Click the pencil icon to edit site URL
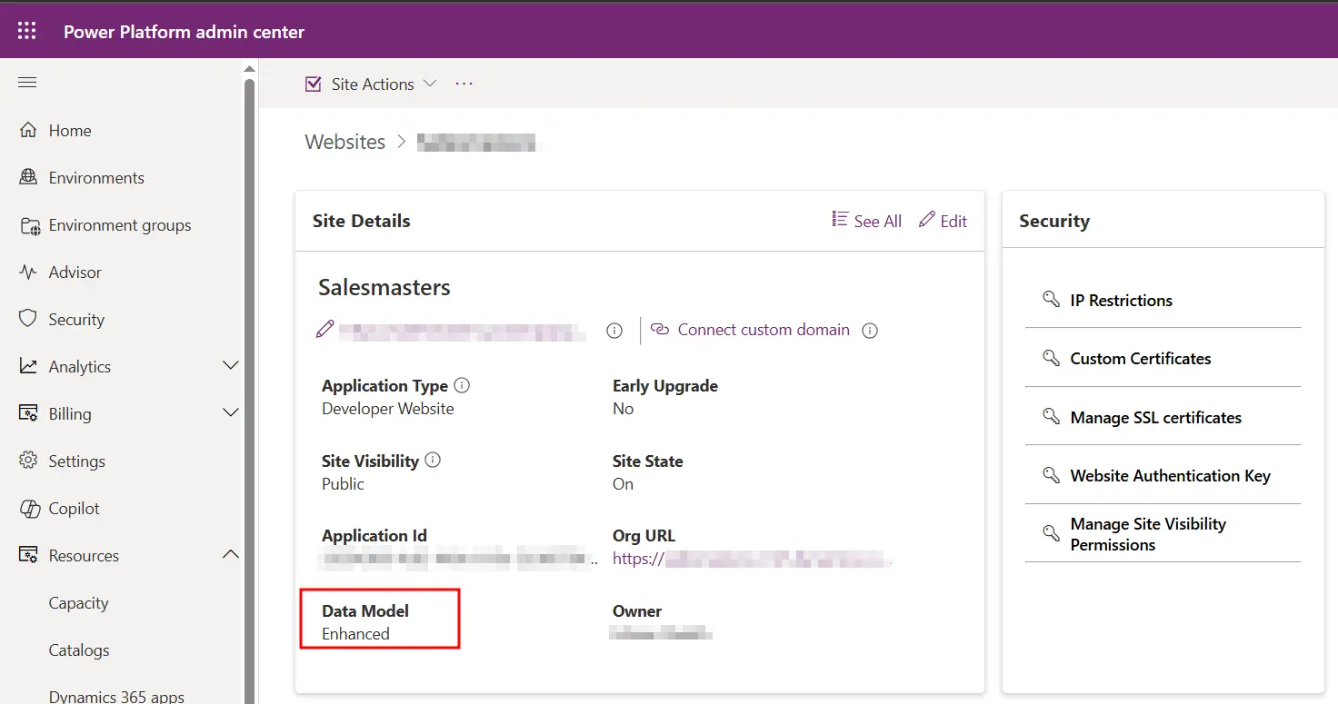The width and height of the screenshot is (1338, 704). tap(325, 330)
